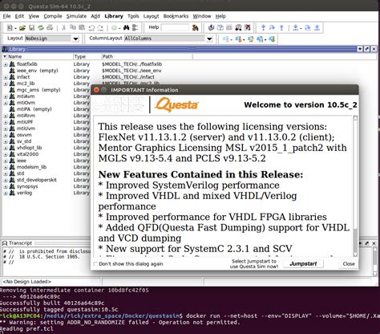Open the File menu
This screenshot has height=334, width=380.
(6, 16)
